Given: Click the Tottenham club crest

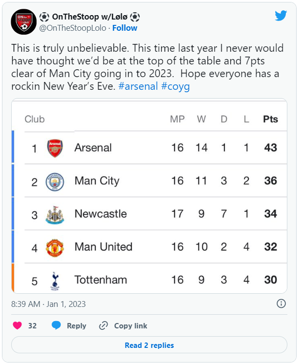Looking at the screenshot, I should click(55, 281).
